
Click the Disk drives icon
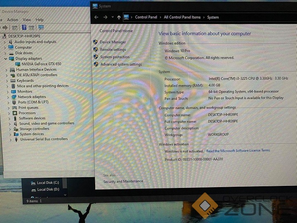[x=12, y=53]
